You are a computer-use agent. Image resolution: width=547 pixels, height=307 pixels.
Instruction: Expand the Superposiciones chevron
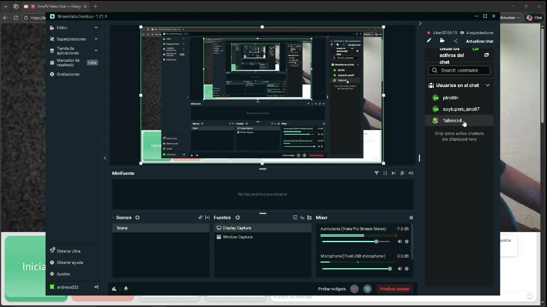[x=96, y=39]
